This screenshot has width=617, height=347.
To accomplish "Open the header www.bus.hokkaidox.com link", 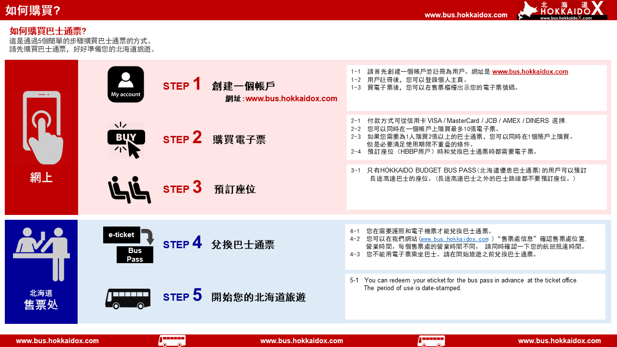I will 466,15.
